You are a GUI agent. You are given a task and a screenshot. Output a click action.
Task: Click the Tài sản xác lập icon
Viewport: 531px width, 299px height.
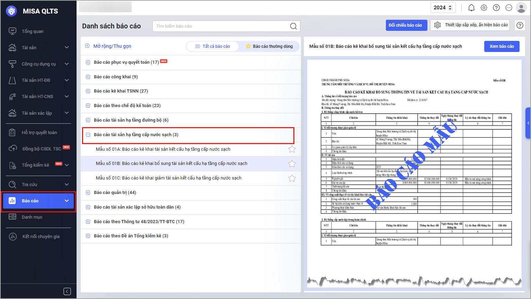[x=12, y=113]
